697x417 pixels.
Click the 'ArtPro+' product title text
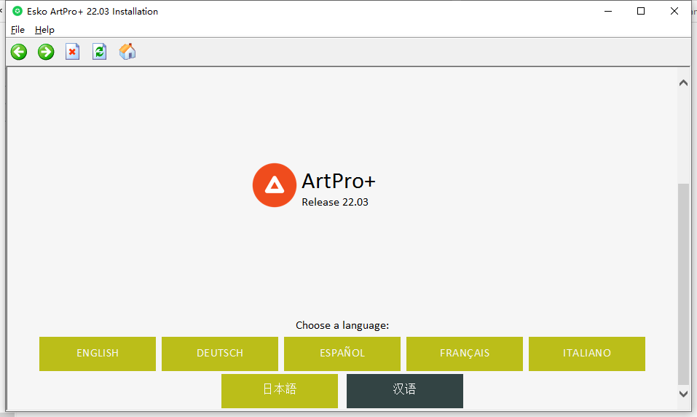point(339,181)
